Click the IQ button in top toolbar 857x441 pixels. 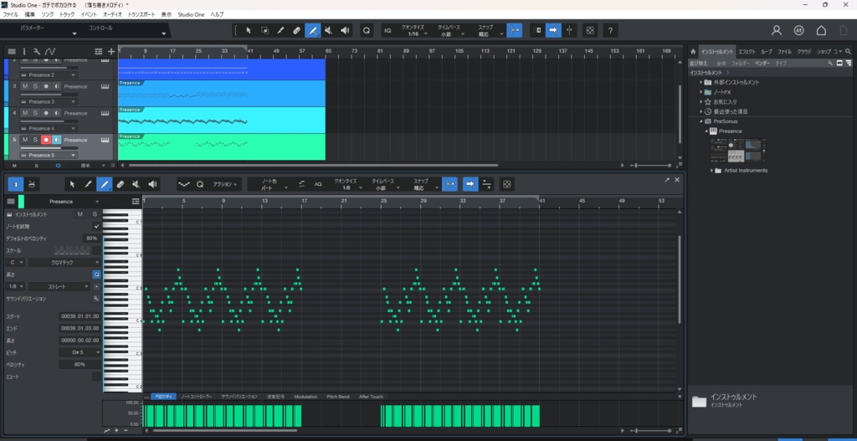pos(388,31)
